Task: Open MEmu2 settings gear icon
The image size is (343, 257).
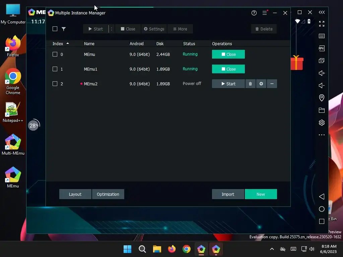Action: point(261,84)
